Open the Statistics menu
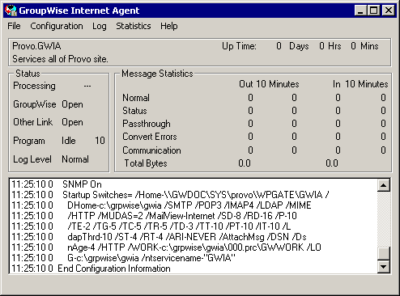The width and height of the screenshot is (400, 296). point(134,26)
